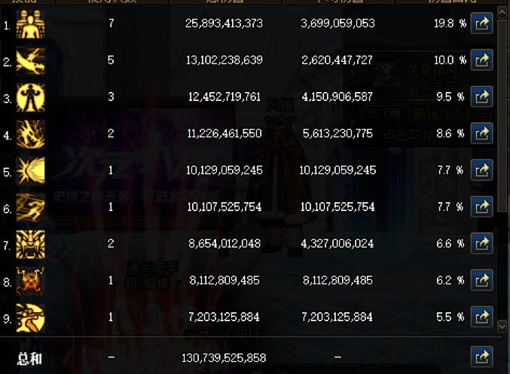Click the scrollbar down arrow

tap(502, 326)
